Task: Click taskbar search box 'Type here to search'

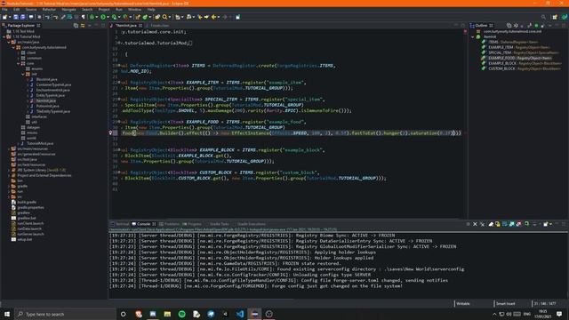Action: point(65,314)
